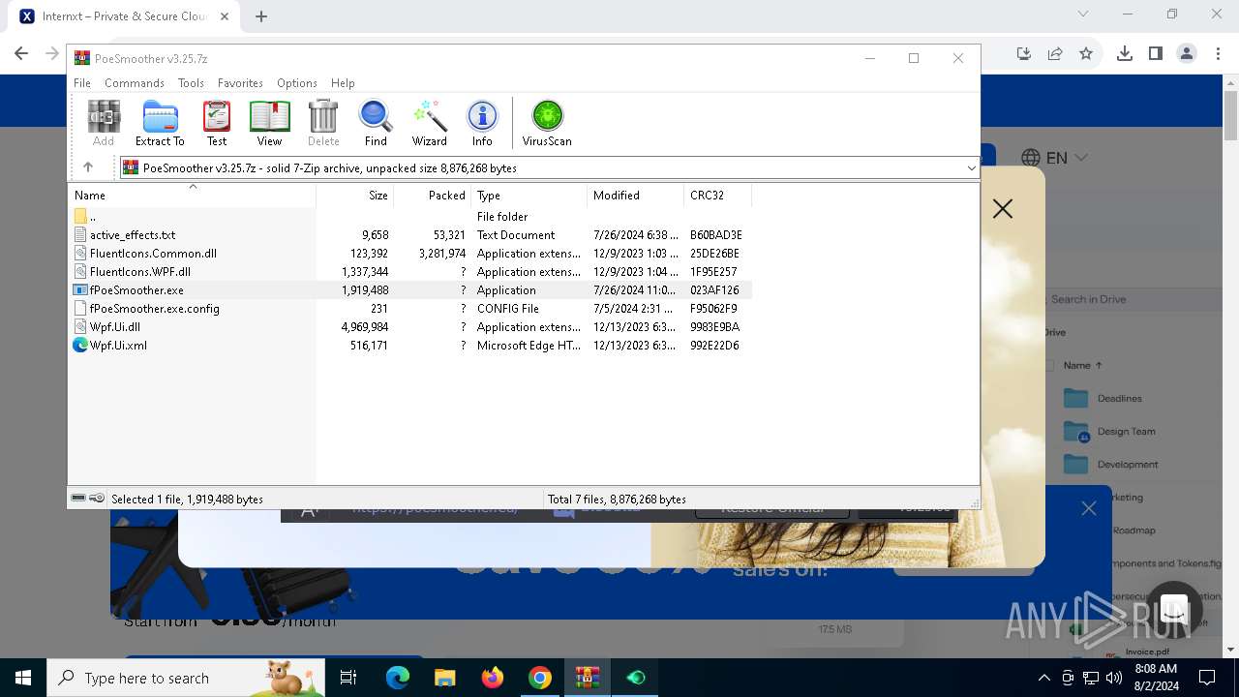This screenshot has width=1239, height=697.
Task: Click the globe language icon
Action: point(1031,158)
